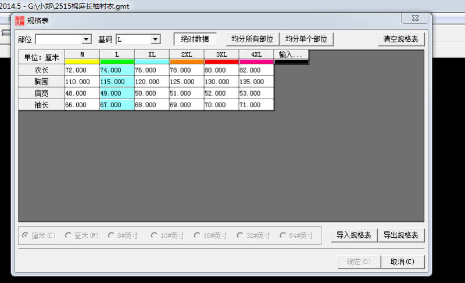The width and height of the screenshot is (465, 283).
Task: Expand the 基码 size dropdown arrow
Action: (x=155, y=39)
